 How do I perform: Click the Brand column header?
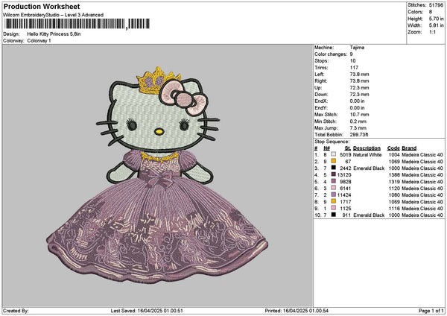[x=409, y=148]
